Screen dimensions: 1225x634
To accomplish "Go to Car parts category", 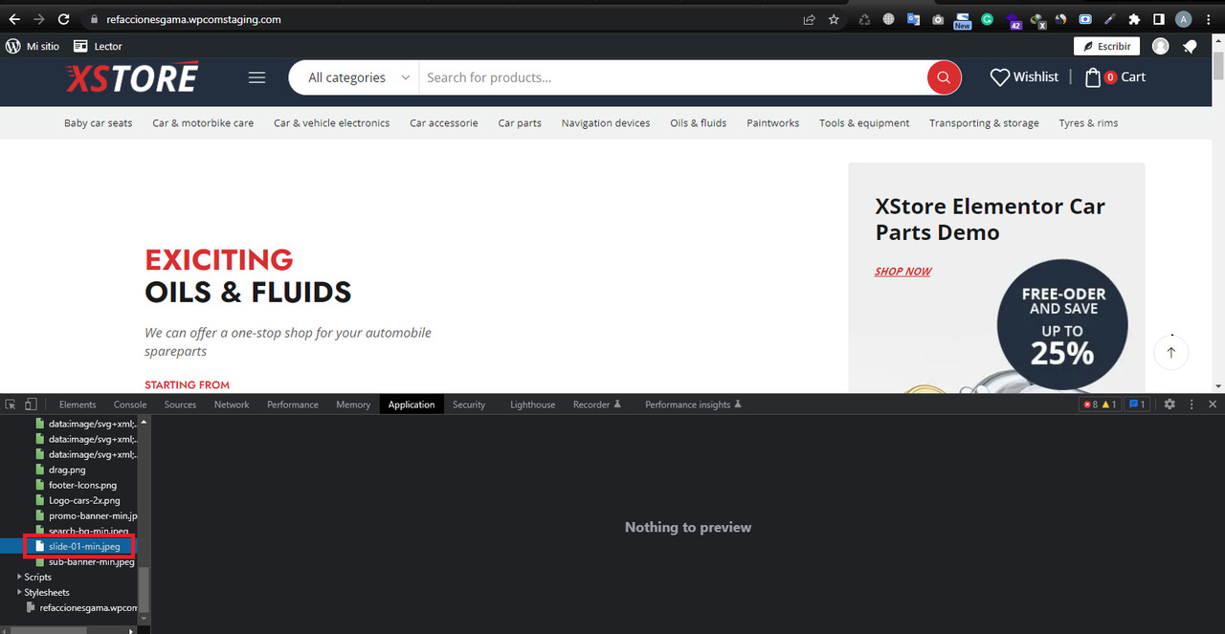I will [x=520, y=123].
